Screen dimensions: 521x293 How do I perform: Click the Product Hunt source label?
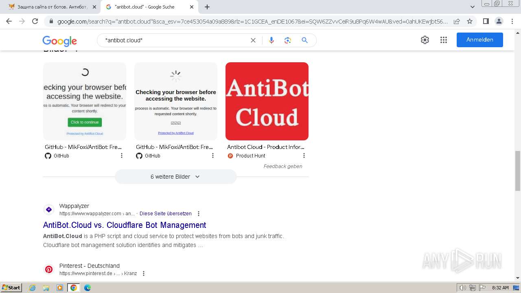pyautogui.click(x=250, y=155)
